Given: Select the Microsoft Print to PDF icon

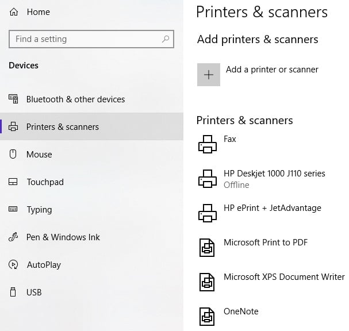Looking at the screenshot, I should [207, 248].
